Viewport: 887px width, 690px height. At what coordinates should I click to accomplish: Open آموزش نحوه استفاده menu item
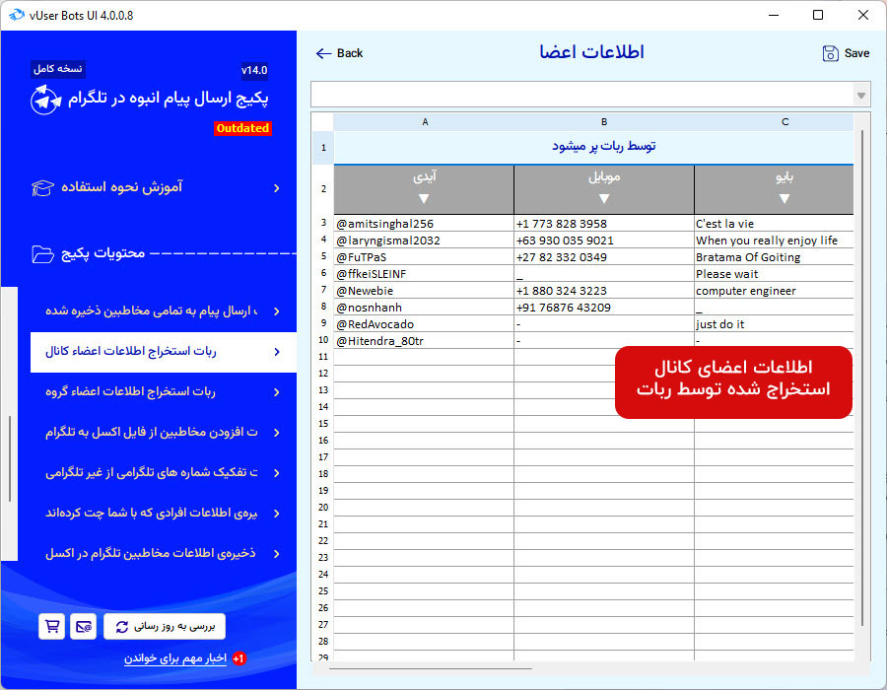tap(158, 187)
